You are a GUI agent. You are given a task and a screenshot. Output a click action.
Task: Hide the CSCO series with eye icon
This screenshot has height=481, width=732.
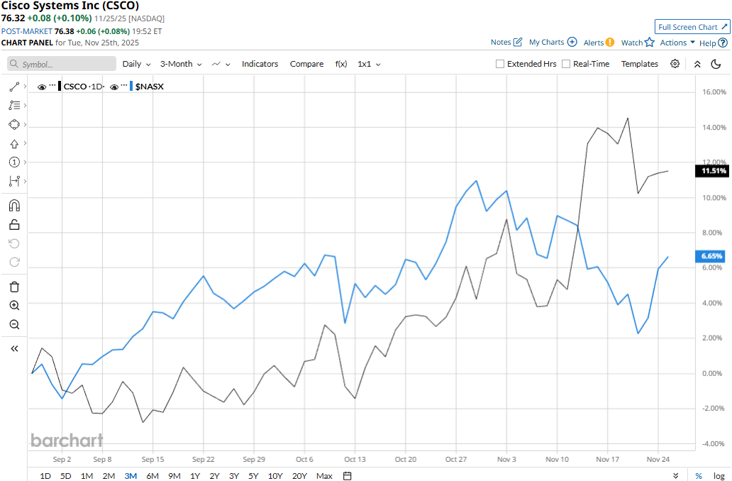[42, 87]
